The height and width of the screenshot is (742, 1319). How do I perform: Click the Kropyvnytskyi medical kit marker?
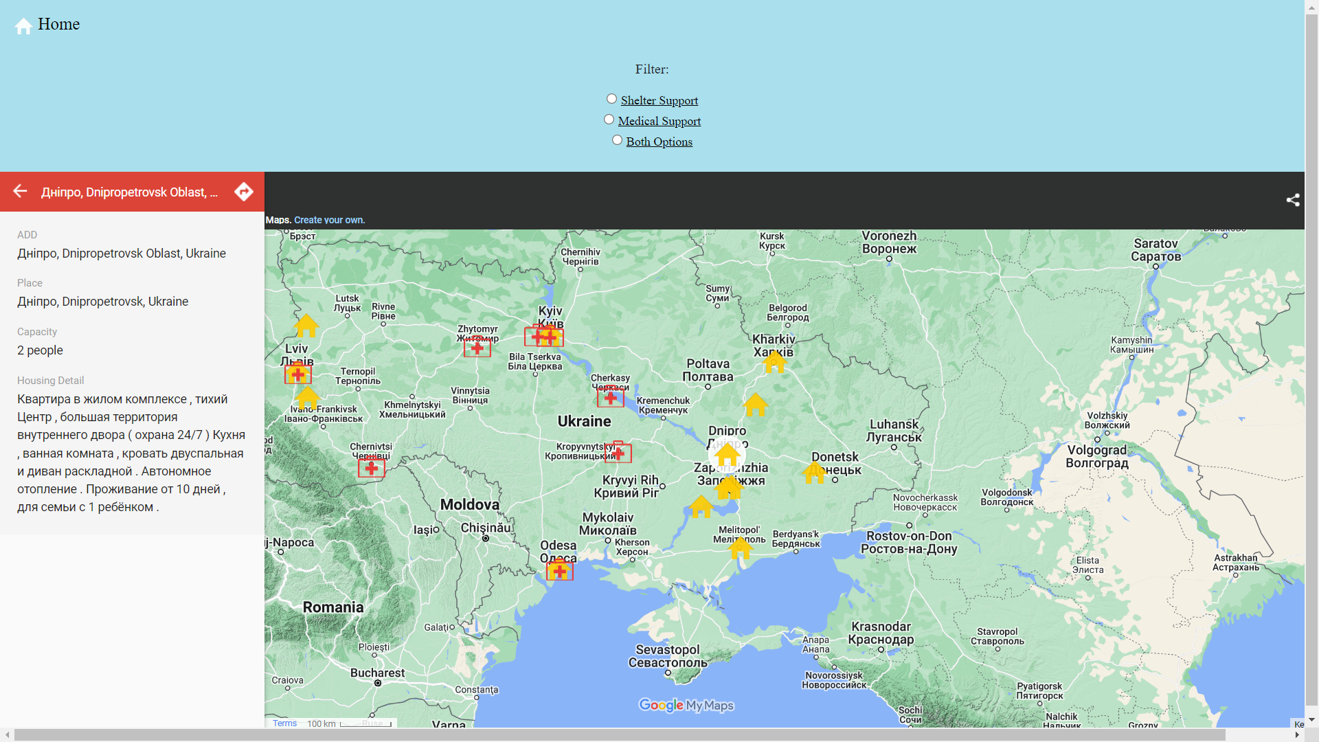click(x=618, y=452)
